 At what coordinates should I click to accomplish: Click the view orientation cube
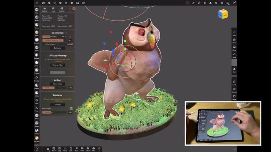(223, 14)
